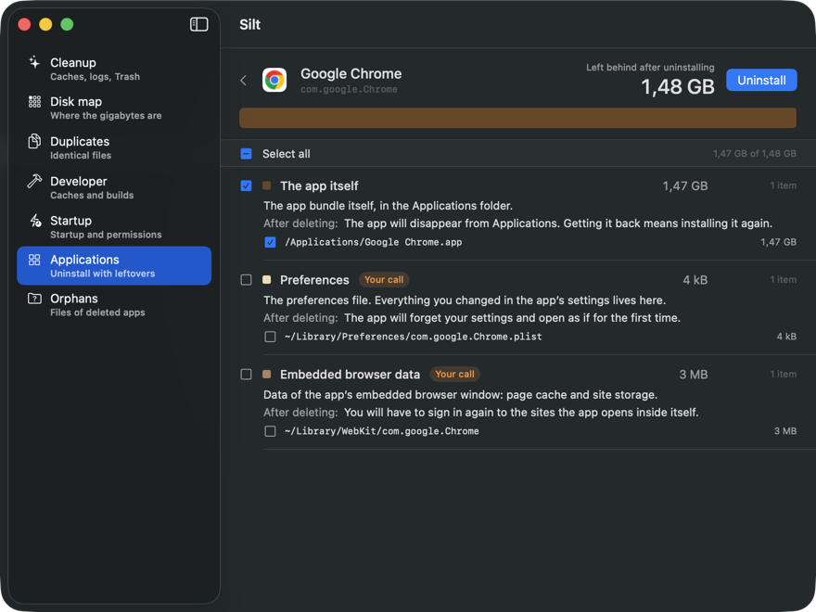Toggle the sidebar visibility icon
Viewport: 816px width, 612px height.
(x=198, y=24)
